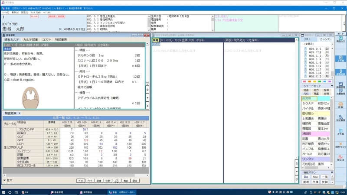347x195 pixels.
Task: Switch to the カルテ記事 tab
Action: pyautogui.click(x=30, y=40)
